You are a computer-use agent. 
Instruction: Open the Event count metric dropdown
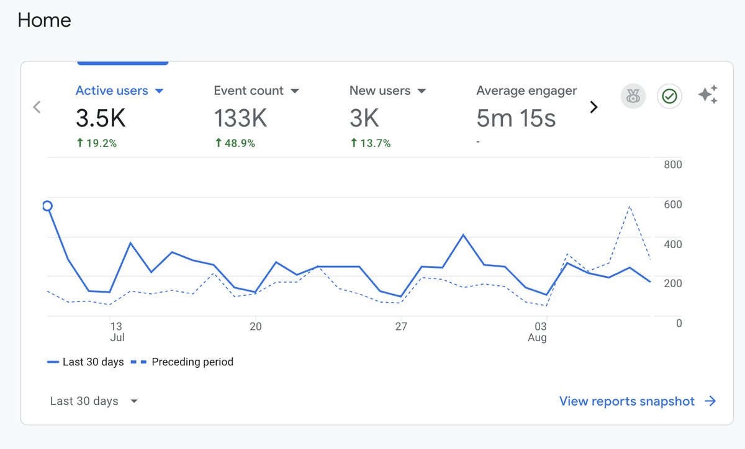[256, 91]
